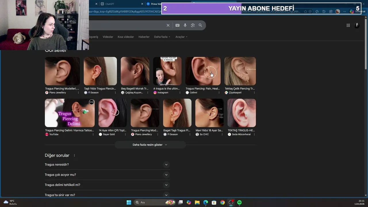Open the 14 Ayar Altın Çift Topl... link
This screenshot has width=368, height=207.
tap(112, 130)
